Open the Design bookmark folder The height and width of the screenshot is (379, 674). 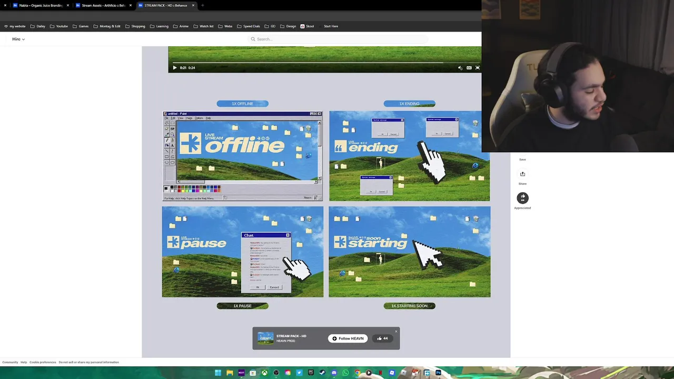(288, 26)
